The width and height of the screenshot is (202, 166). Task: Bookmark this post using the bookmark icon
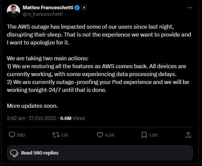pyautogui.click(x=144, y=135)
